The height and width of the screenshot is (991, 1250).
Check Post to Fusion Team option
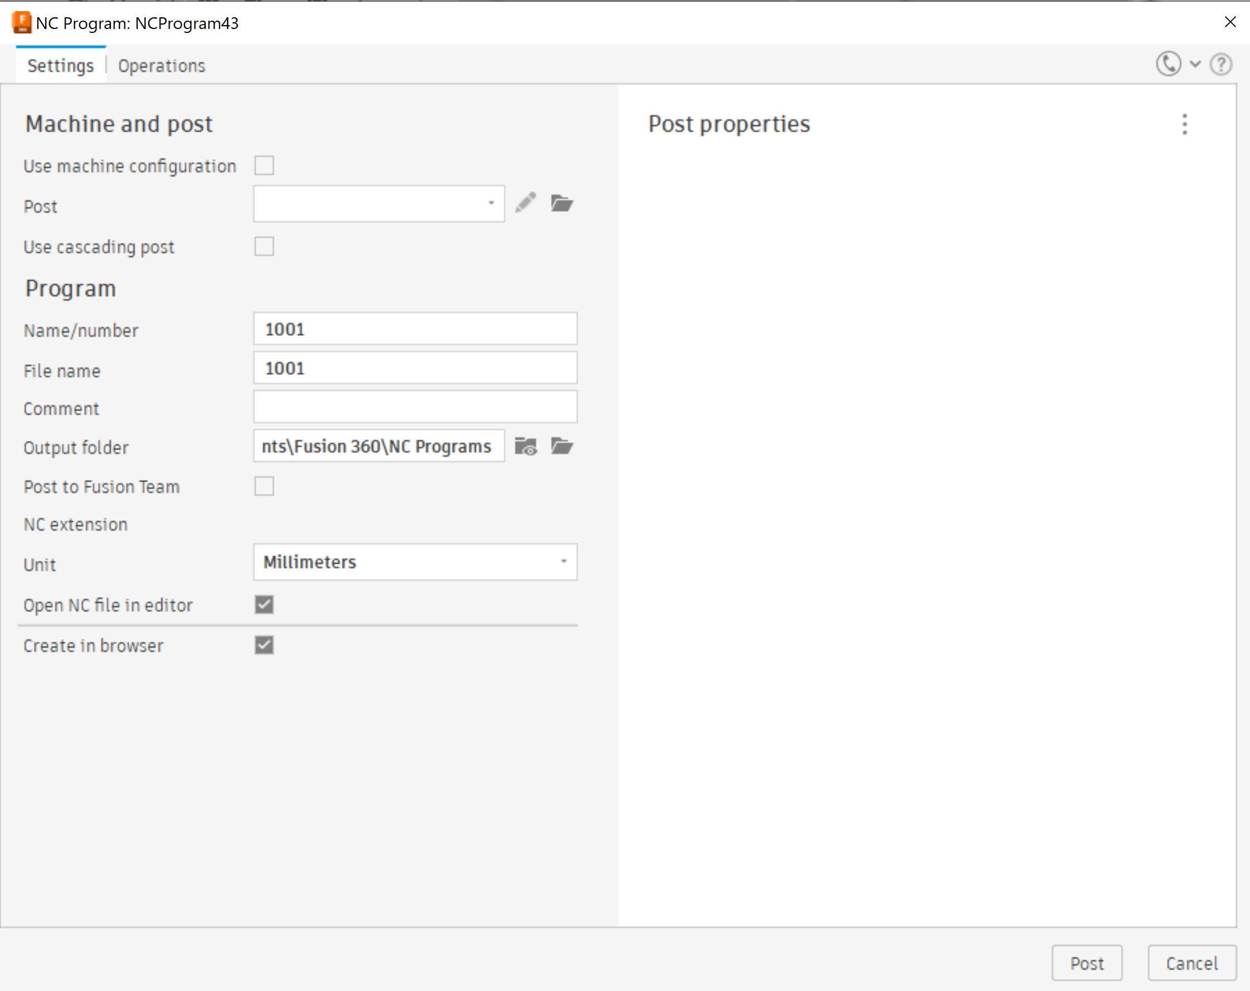pos(264,486)
